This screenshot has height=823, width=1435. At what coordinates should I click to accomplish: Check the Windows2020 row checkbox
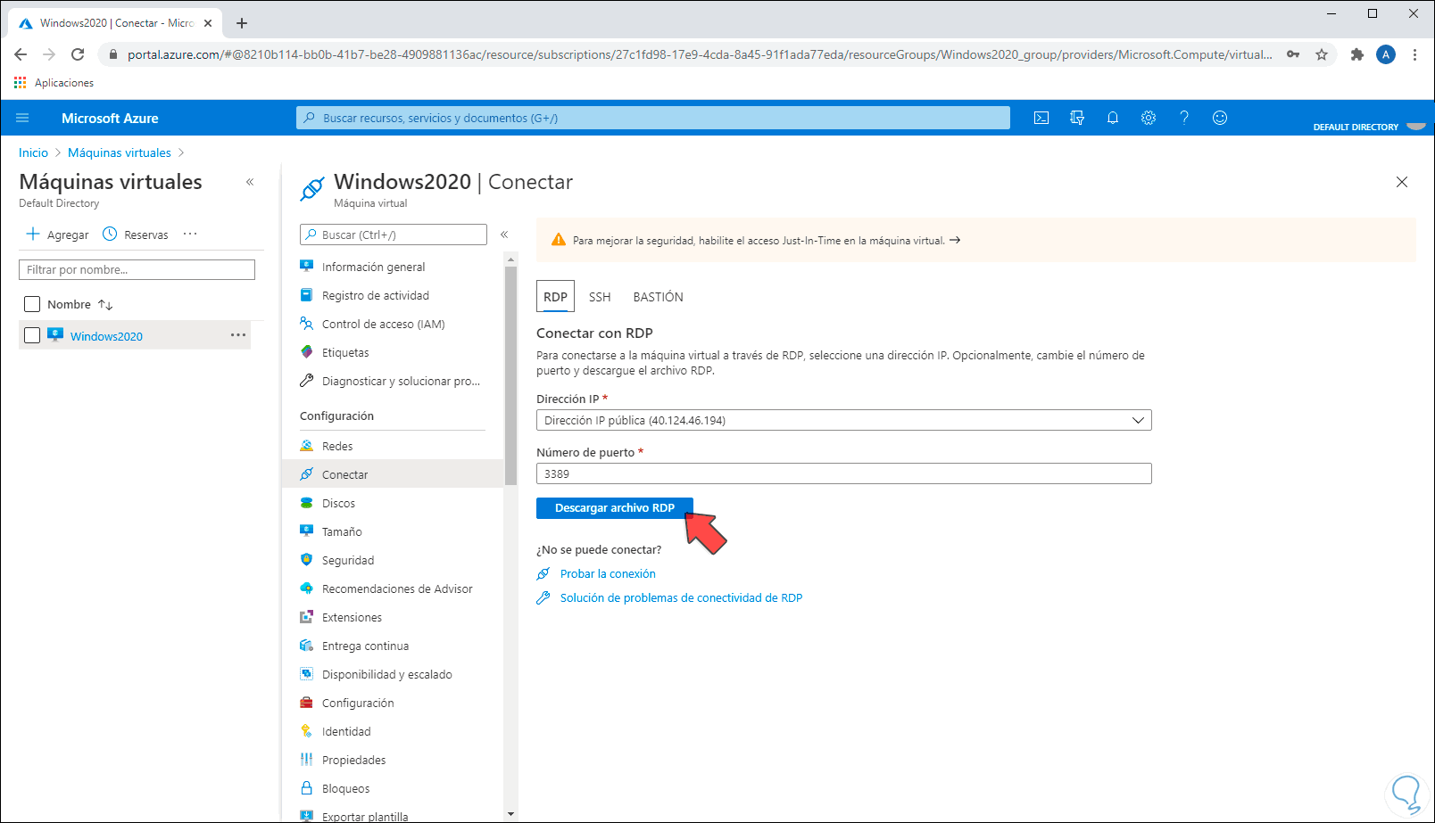32,335
